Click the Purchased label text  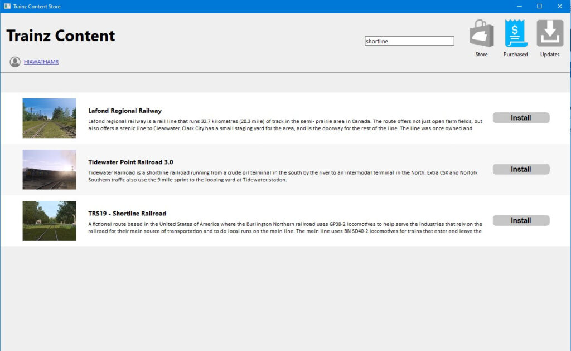point(516,54)
